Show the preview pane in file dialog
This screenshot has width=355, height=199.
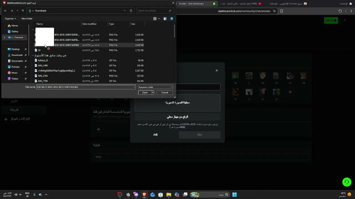(165, 19)
